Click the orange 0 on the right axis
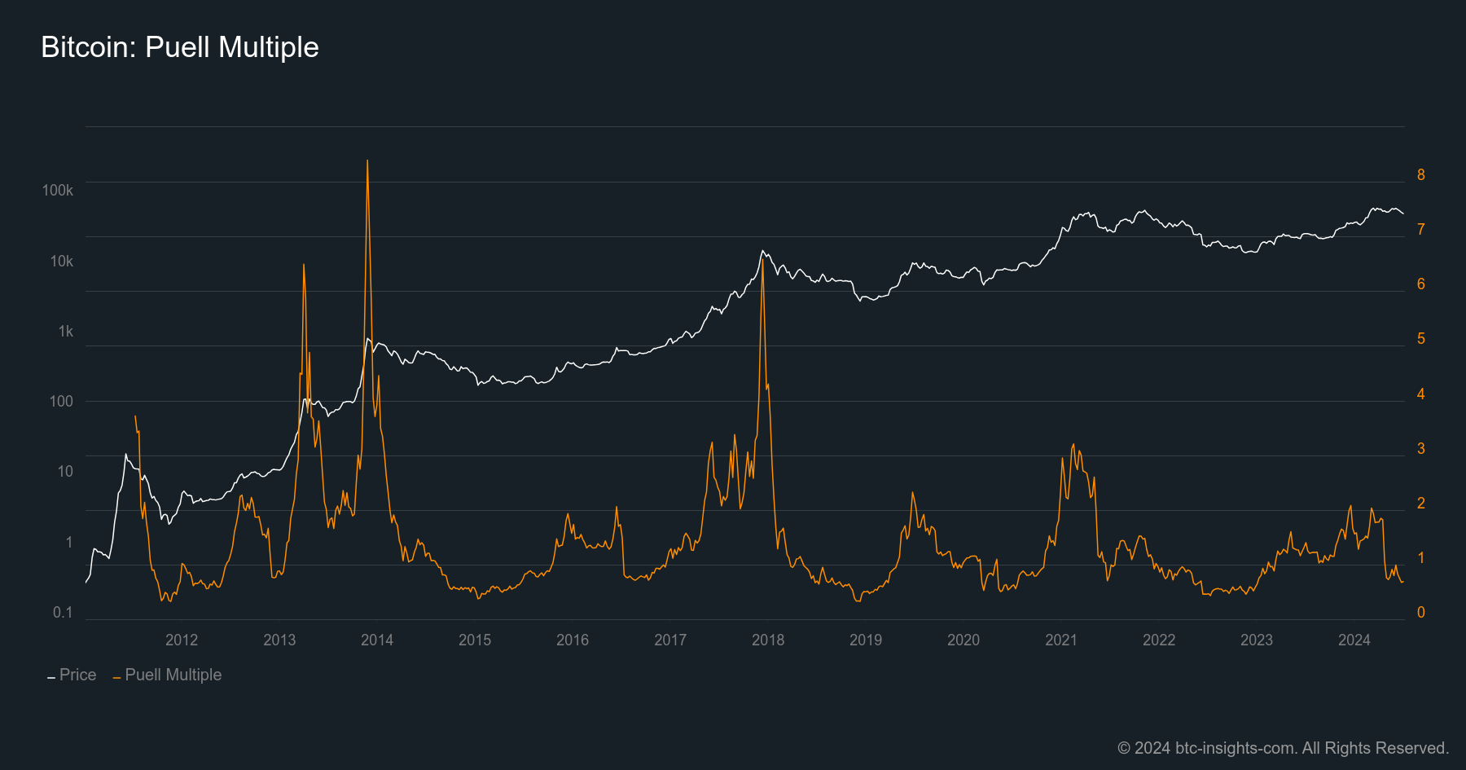The height and width of the screenshot is (770, 1466). pos(1421,612)
